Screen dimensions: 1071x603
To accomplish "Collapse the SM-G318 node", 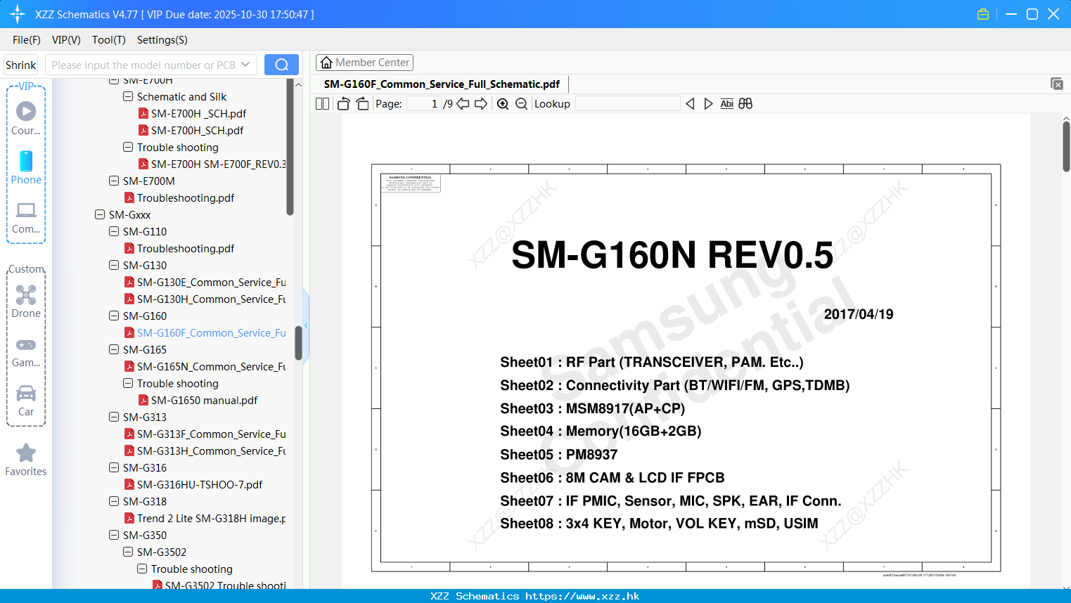I will click(x=114, y=501).
